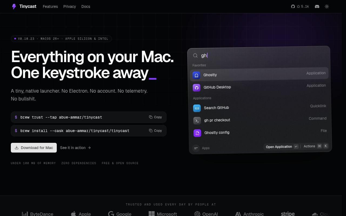Click the UNDER 100 MB OF MEMORY label

click(x=33, y=163)
